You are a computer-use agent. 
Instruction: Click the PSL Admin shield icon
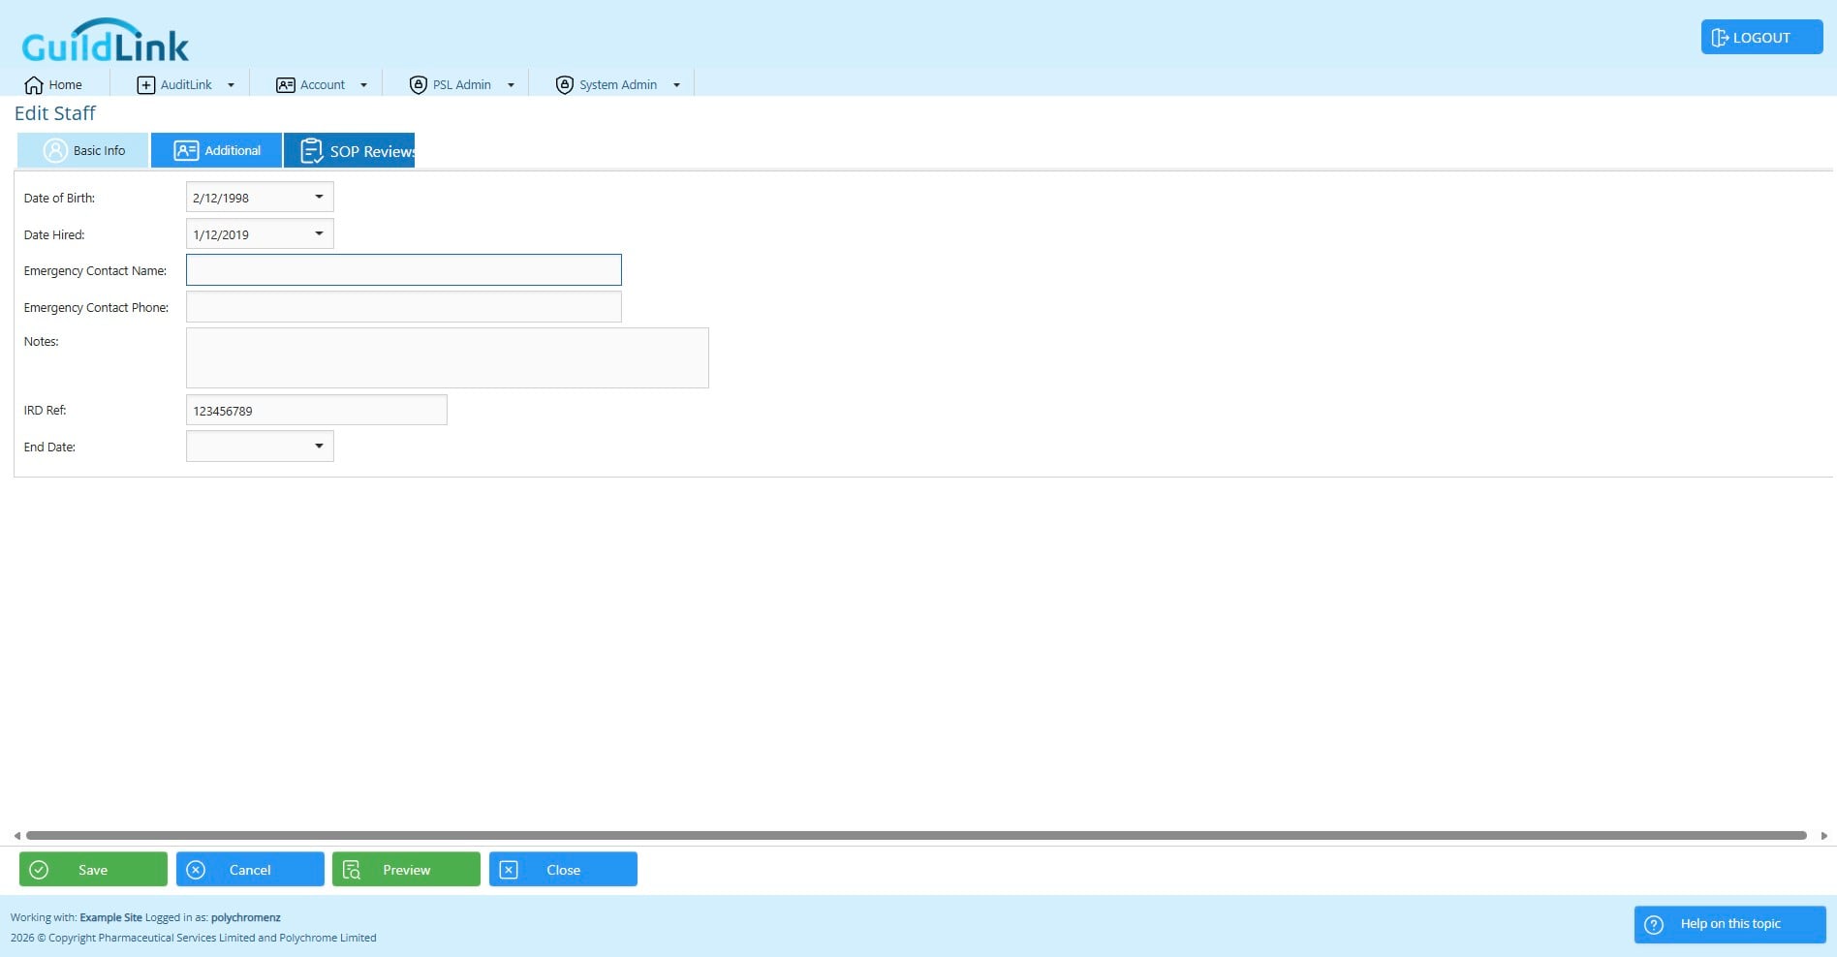pyautogui.click(x=419, y=85)
